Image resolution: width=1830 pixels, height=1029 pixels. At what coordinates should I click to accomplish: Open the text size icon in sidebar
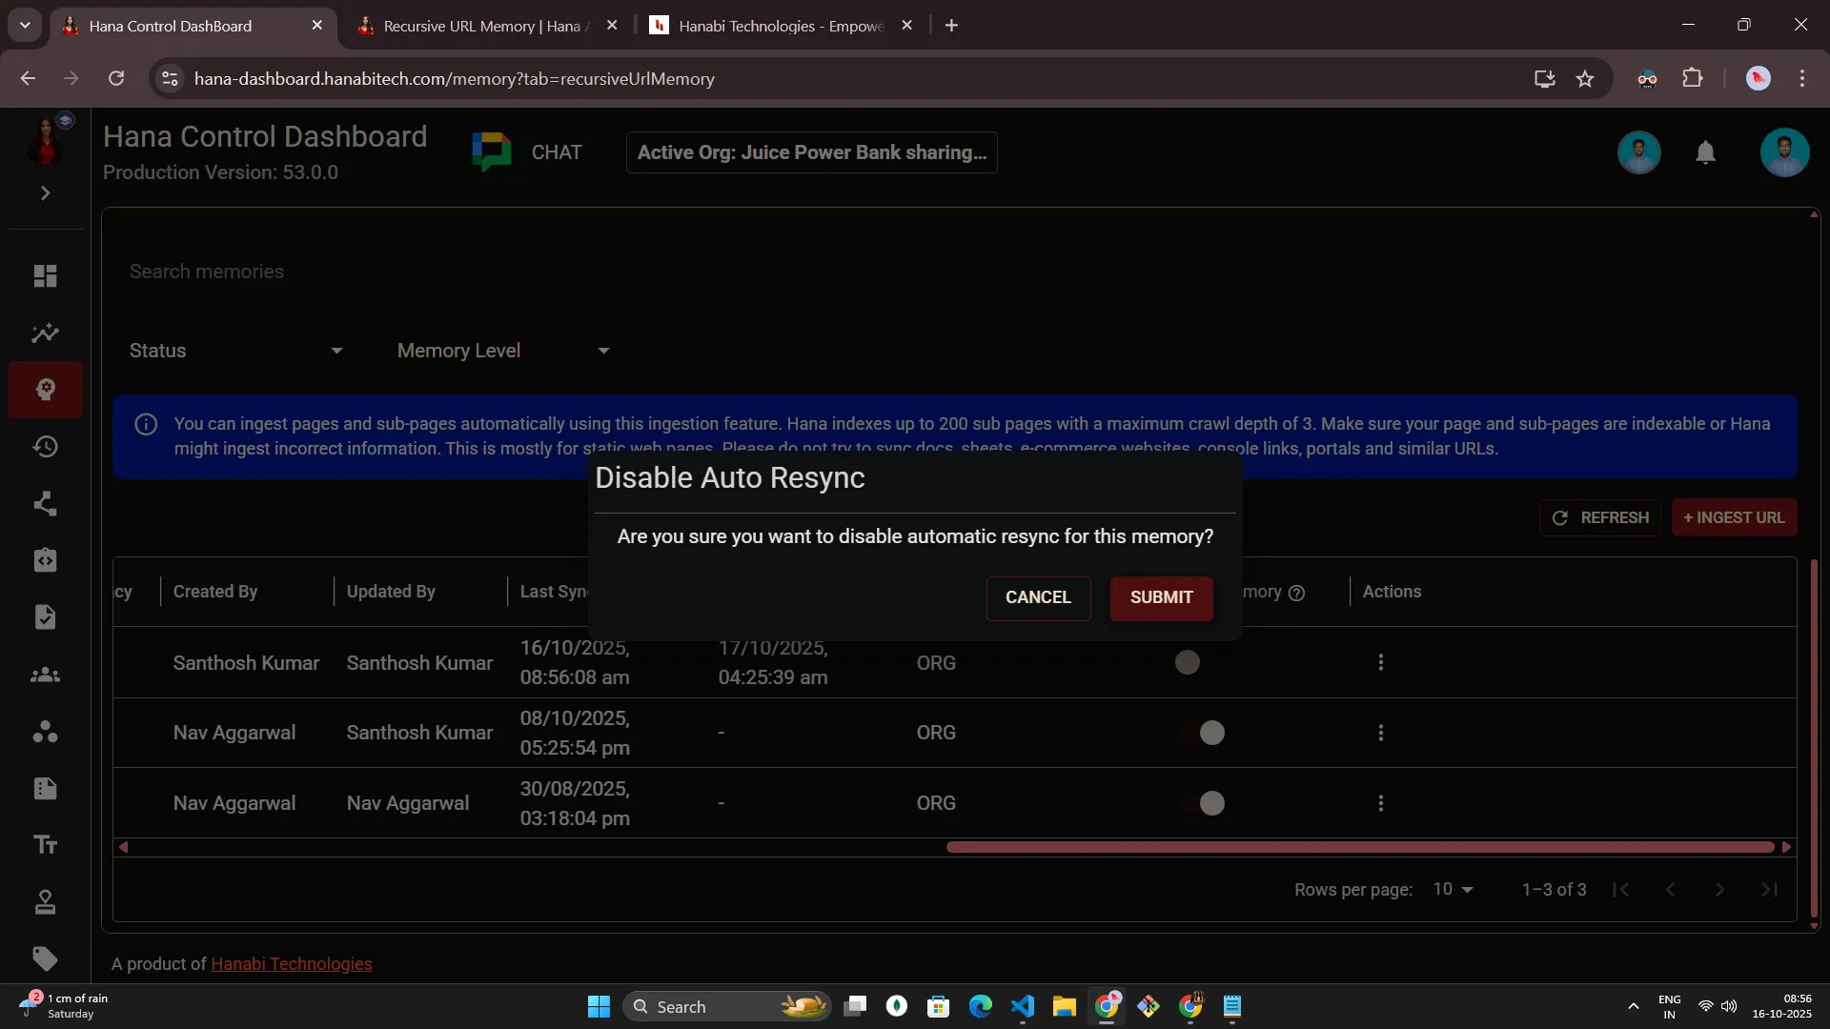(45, 845)
